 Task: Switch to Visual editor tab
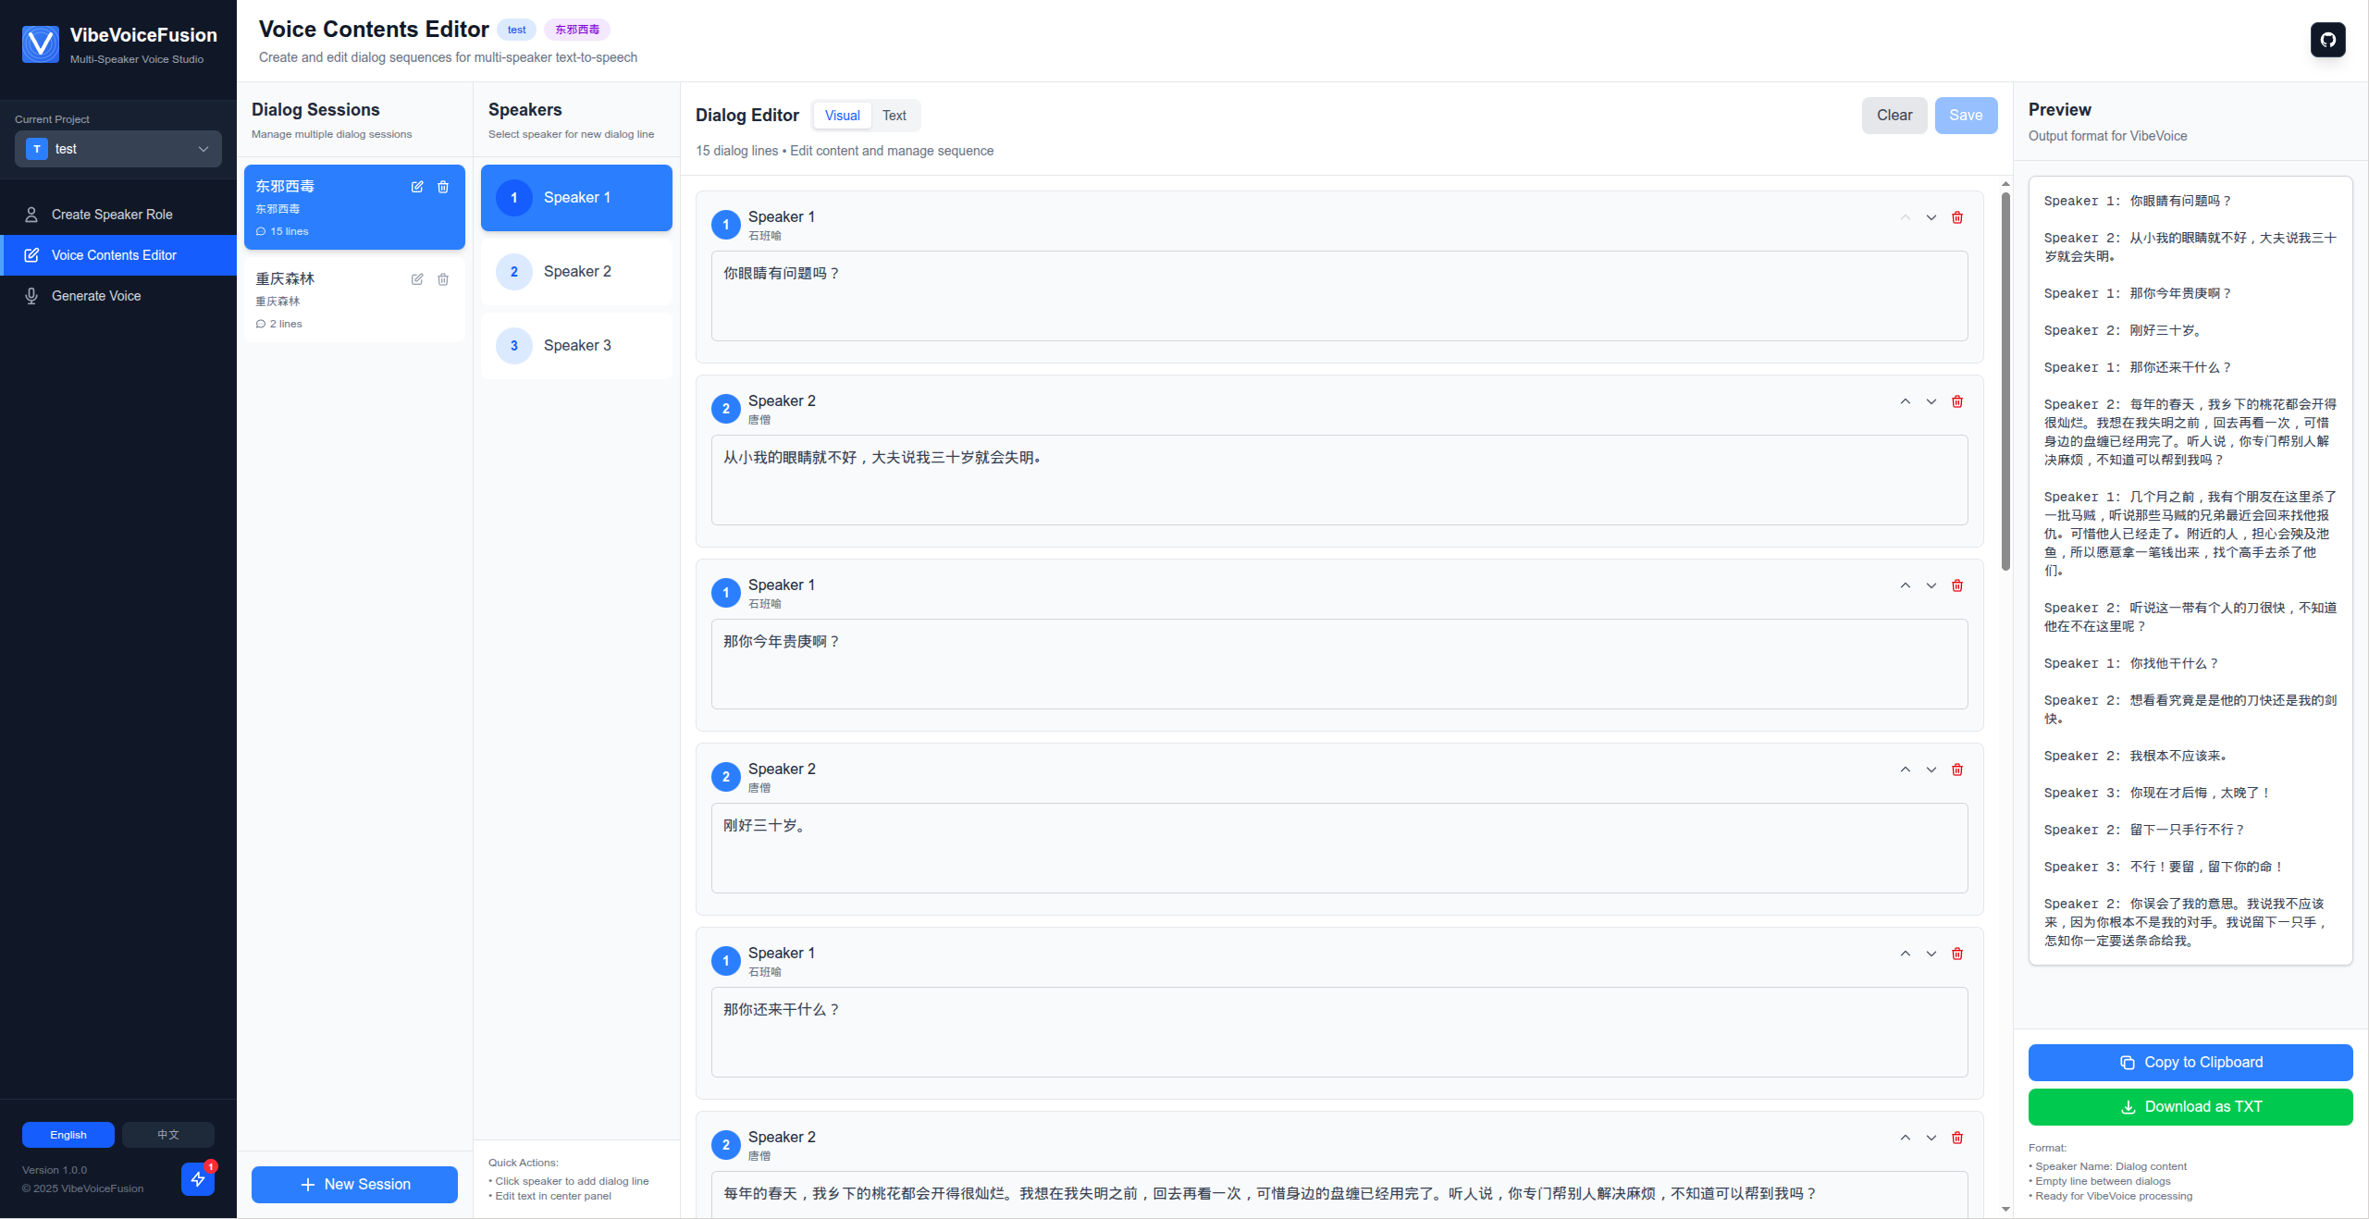(x=842, y=116)
